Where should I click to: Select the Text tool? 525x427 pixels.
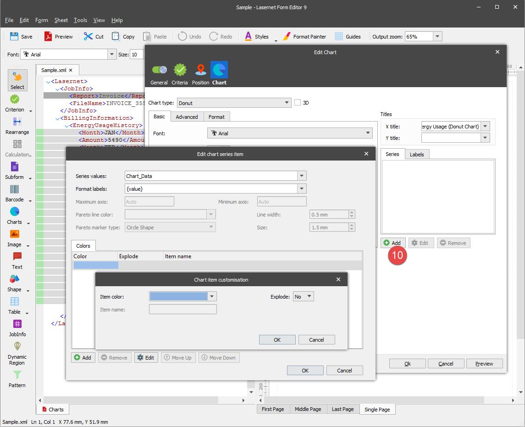click(x=17, y=261)
